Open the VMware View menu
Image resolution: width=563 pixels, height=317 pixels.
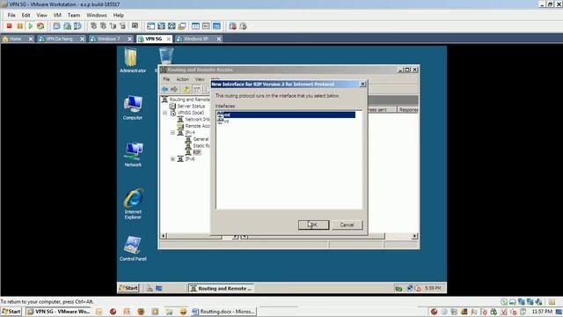pos(41,15)
